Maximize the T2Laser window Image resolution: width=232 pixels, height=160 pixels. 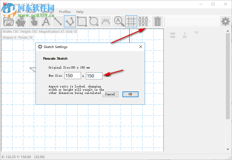click(x=213, y=4)
